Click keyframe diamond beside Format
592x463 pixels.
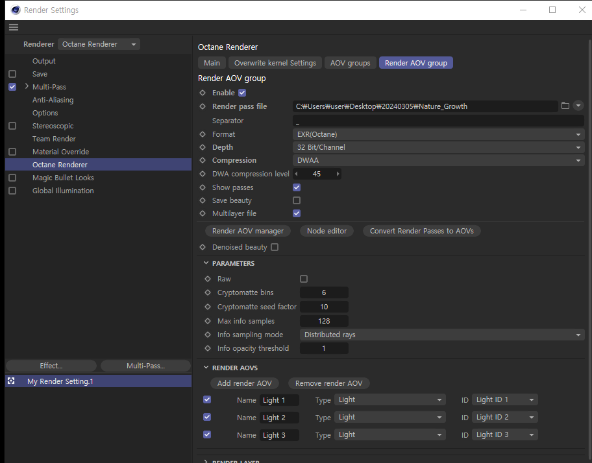tap(203, 134)
